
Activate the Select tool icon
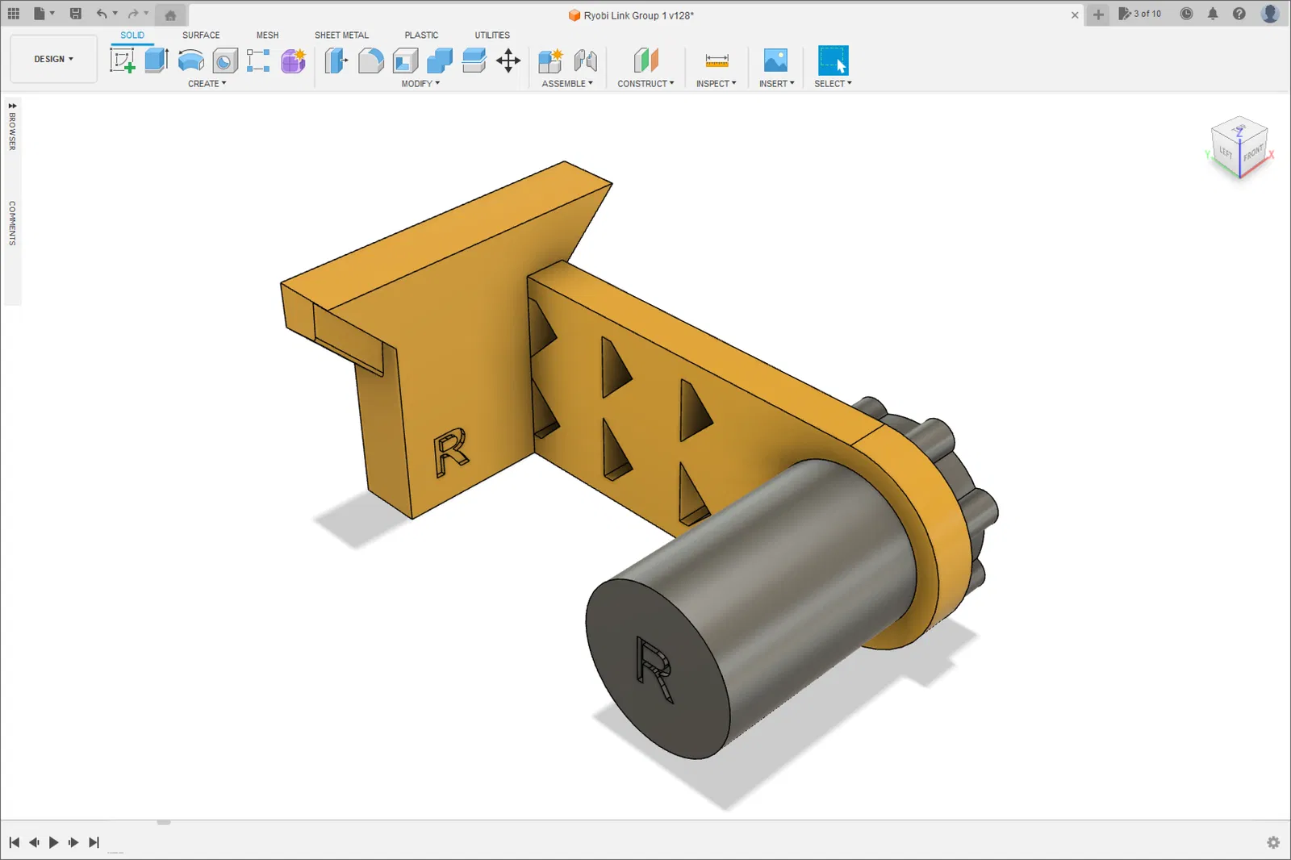834,61
